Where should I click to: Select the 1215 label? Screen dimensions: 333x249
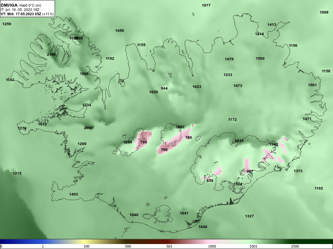tap(17, 173)
